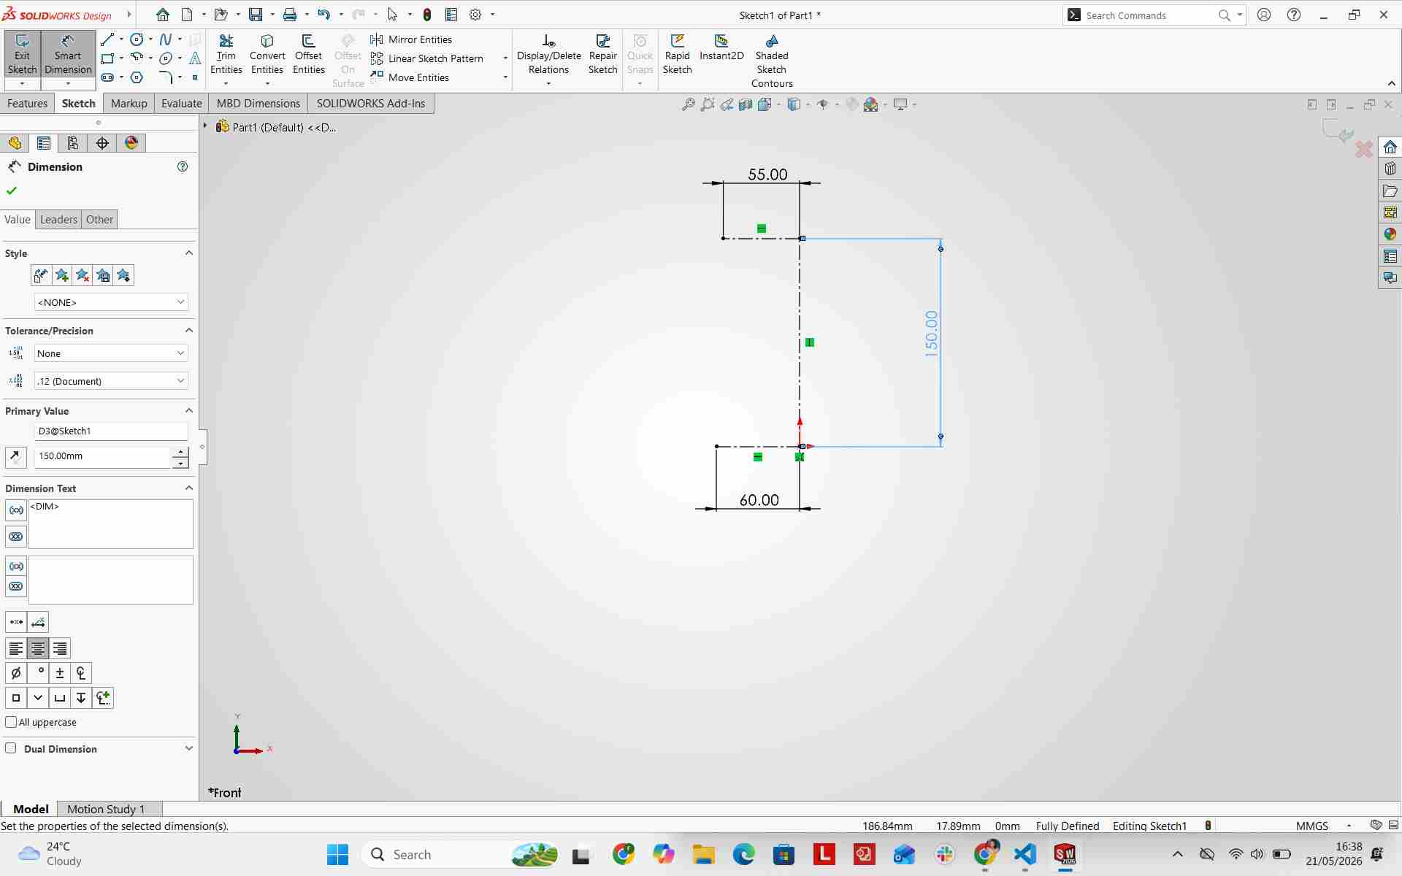This screenshot has height=876, width=1402.
Task: Open the Trim Entities tool
Action: click(226, 55)
